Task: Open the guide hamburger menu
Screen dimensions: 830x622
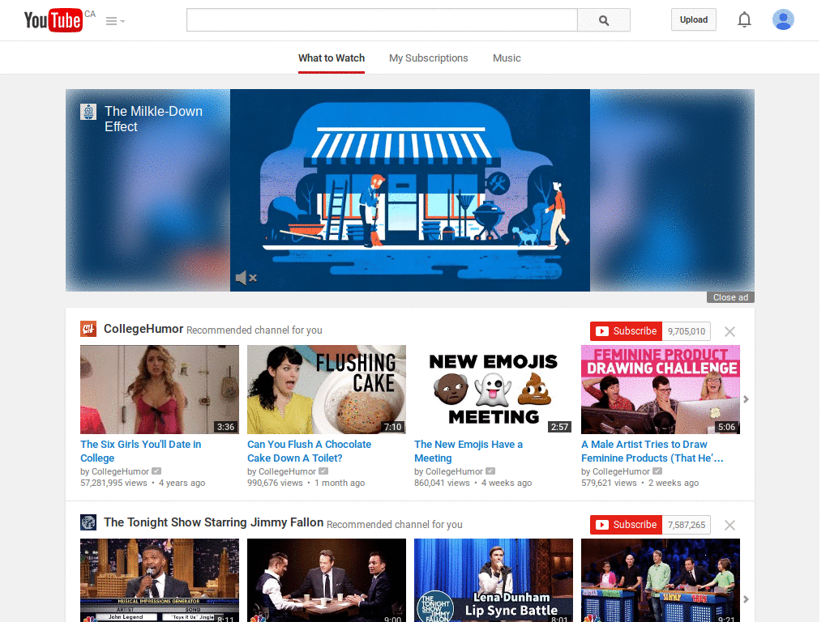Action: point(115,21)
